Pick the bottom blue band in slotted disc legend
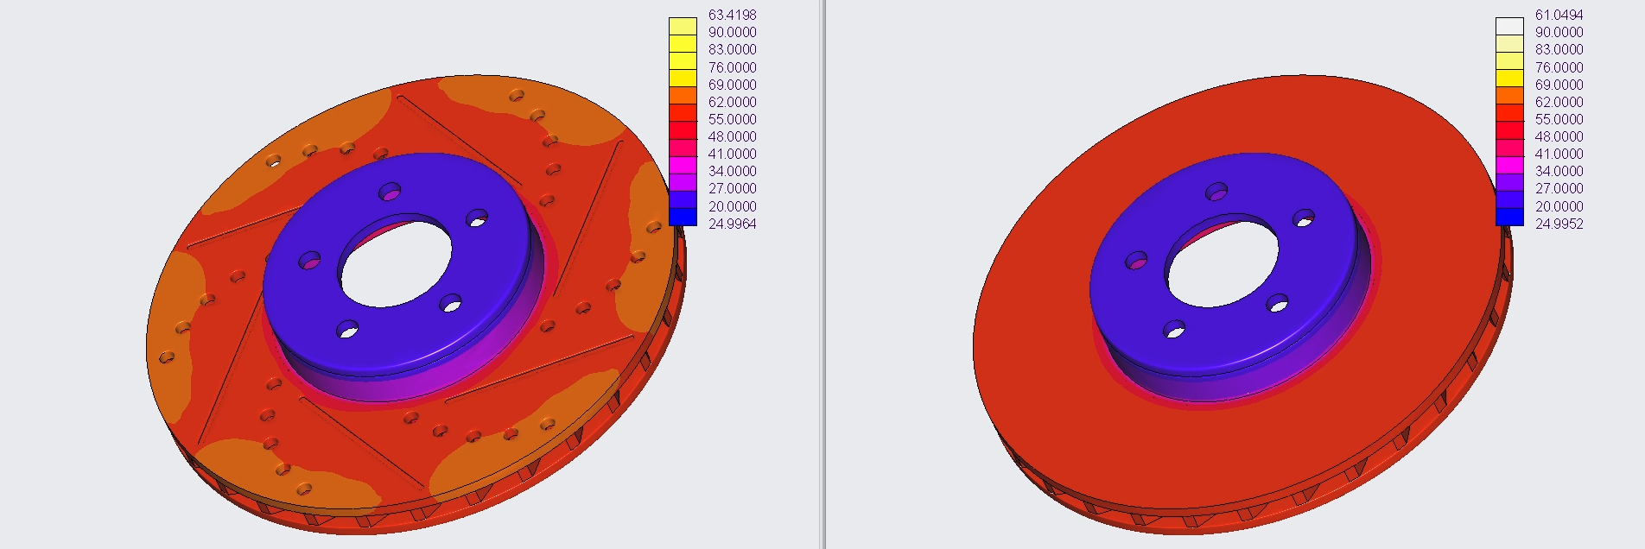 point(683,217)
